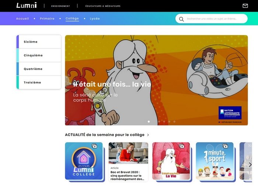Select Troisième in the level sidebar
The width and height of the screenshot is (258, 186).
pyautogui.click(x=39, y=82)
